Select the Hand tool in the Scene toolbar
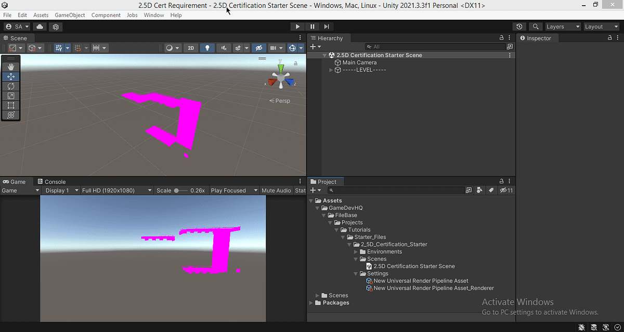 [10, 66]
